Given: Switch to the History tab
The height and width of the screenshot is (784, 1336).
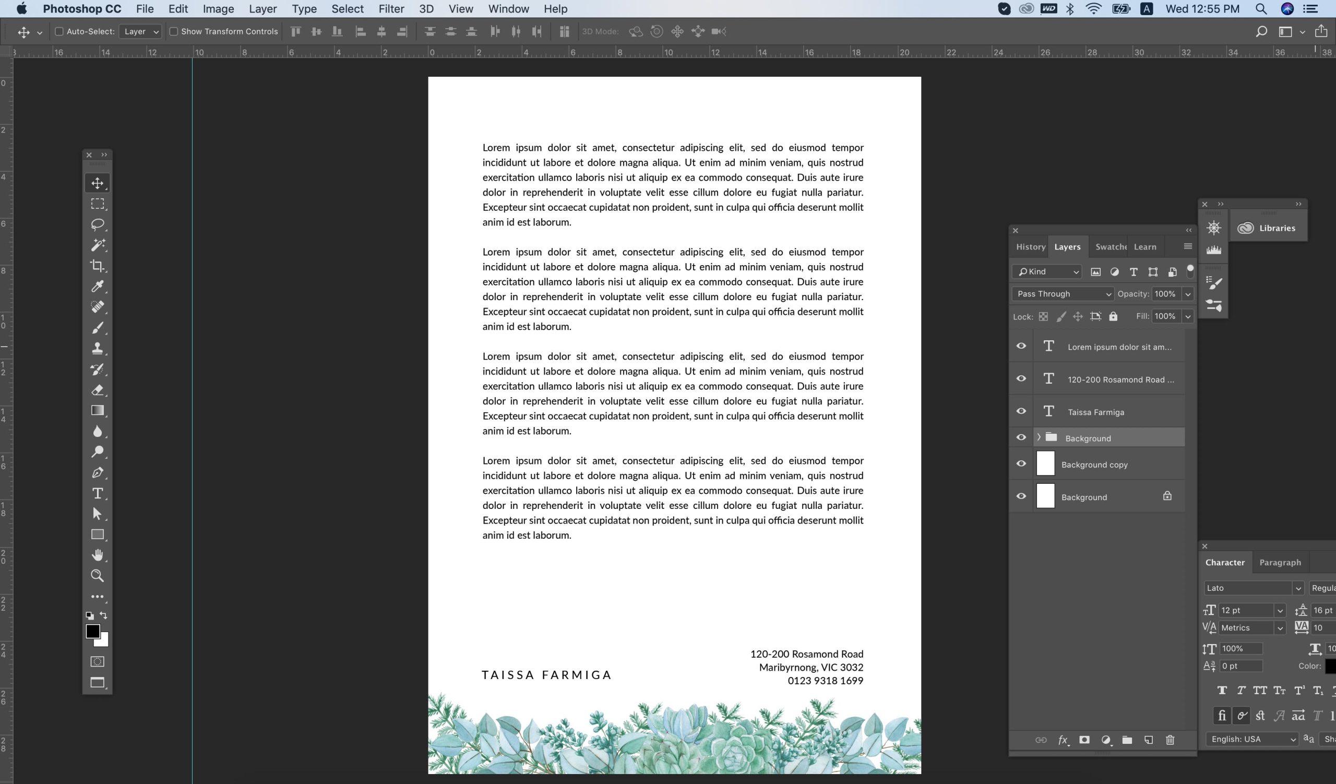Looking at the screenshot, I should tap(1030, 247).
